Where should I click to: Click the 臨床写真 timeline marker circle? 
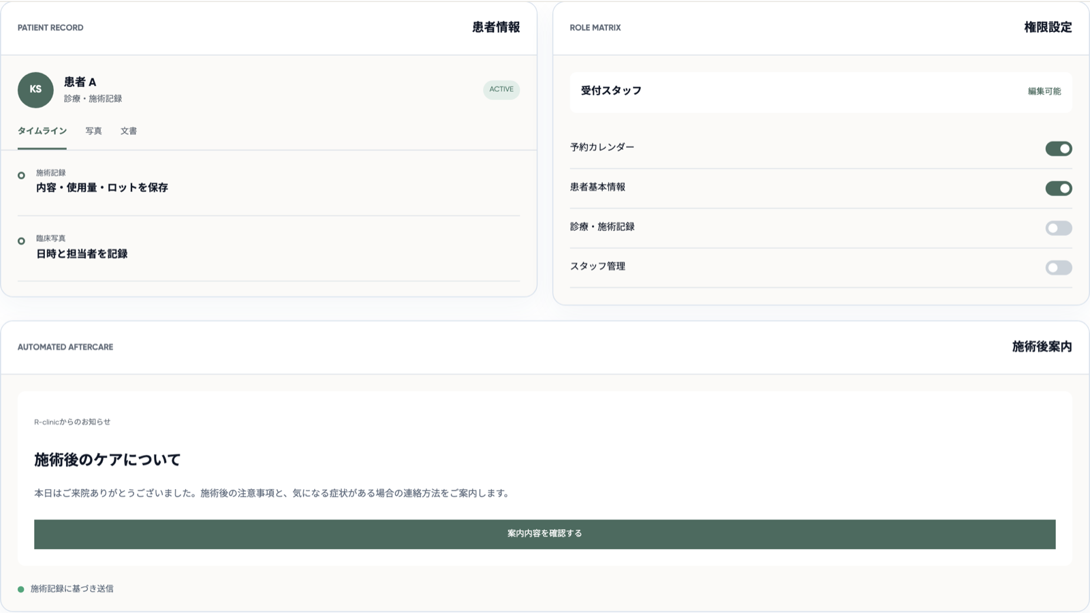click(x=21, y=241)
